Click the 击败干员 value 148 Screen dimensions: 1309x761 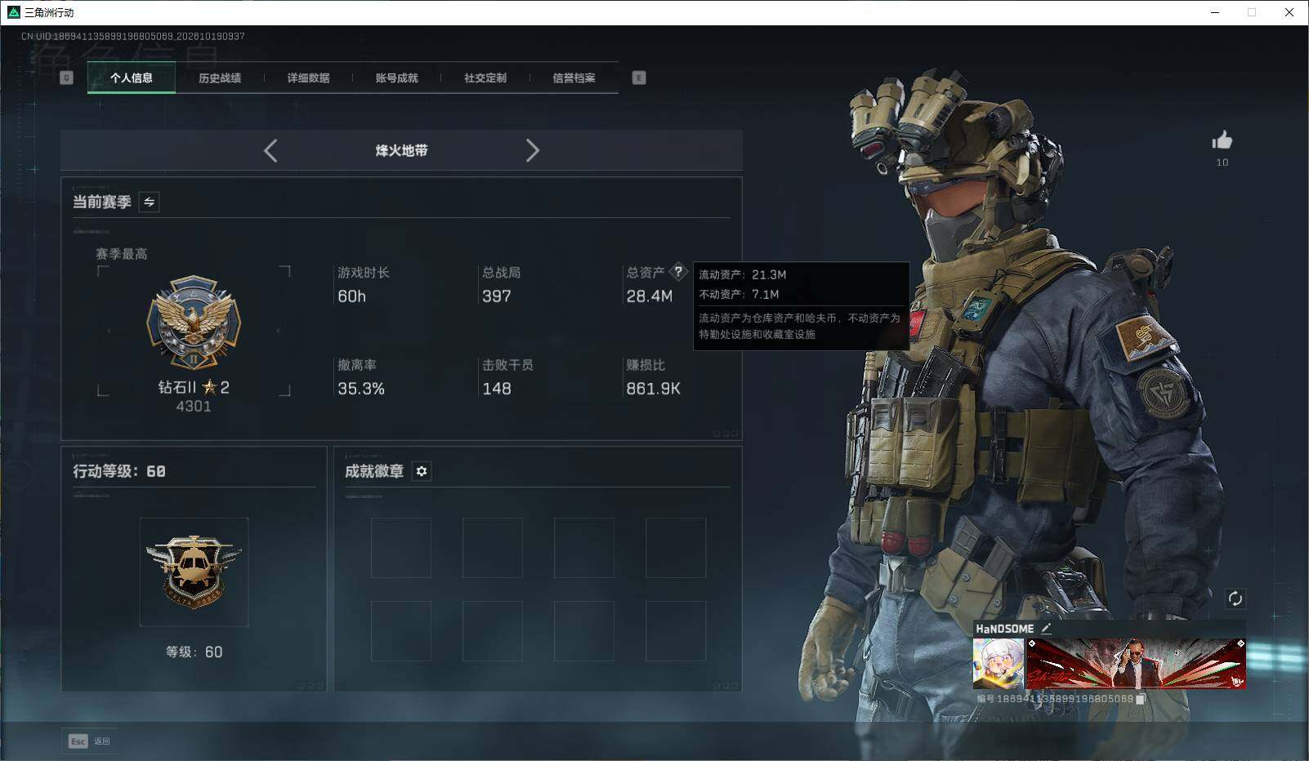pyautogui.click(x=497, y=389)
